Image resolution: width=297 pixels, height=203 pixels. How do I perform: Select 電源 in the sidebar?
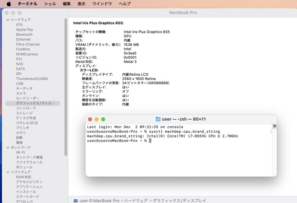pyautogui.click(x=19, y=143)
